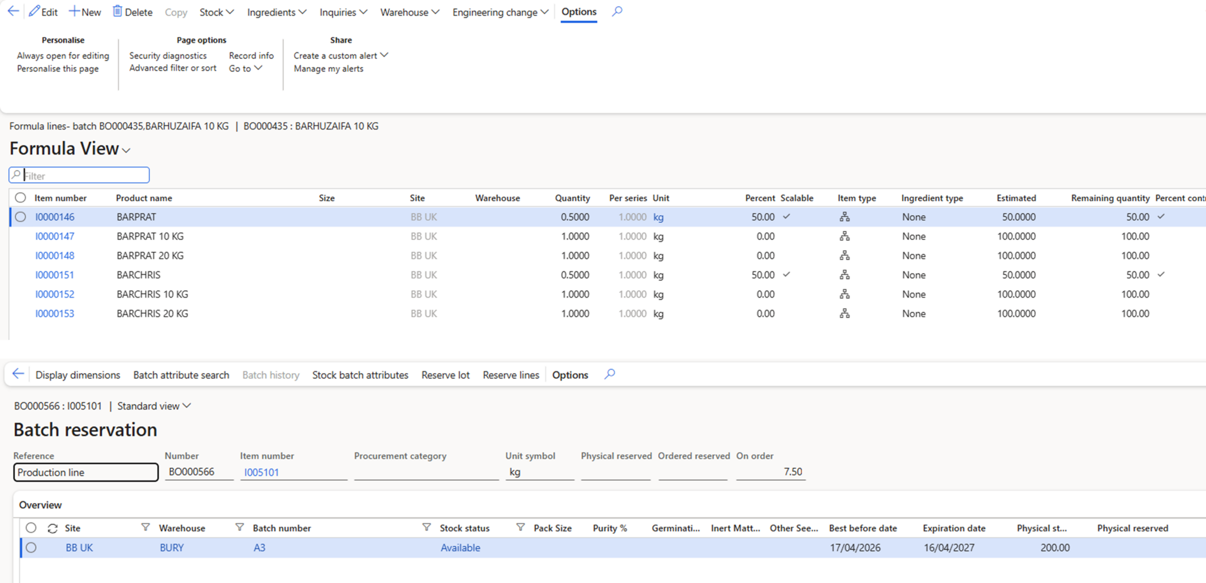The height and width of the screenshot is (583, 1206).
Task: Click item type icon for BARPRAT 10 KG row
Action: pos(845,236)
